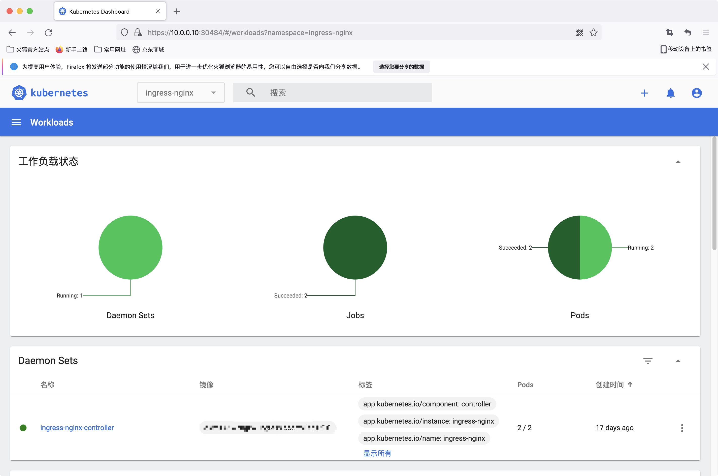Open a new browser tab with plus
718x476 pixels.
[177, 12]
